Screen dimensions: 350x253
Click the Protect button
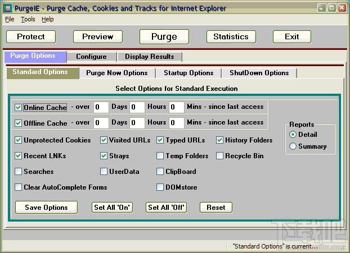[31, 36]
